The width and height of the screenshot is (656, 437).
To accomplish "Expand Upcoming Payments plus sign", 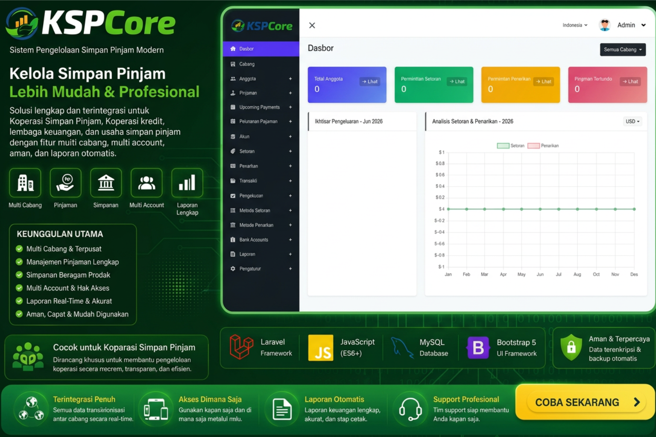I will 290,107.
